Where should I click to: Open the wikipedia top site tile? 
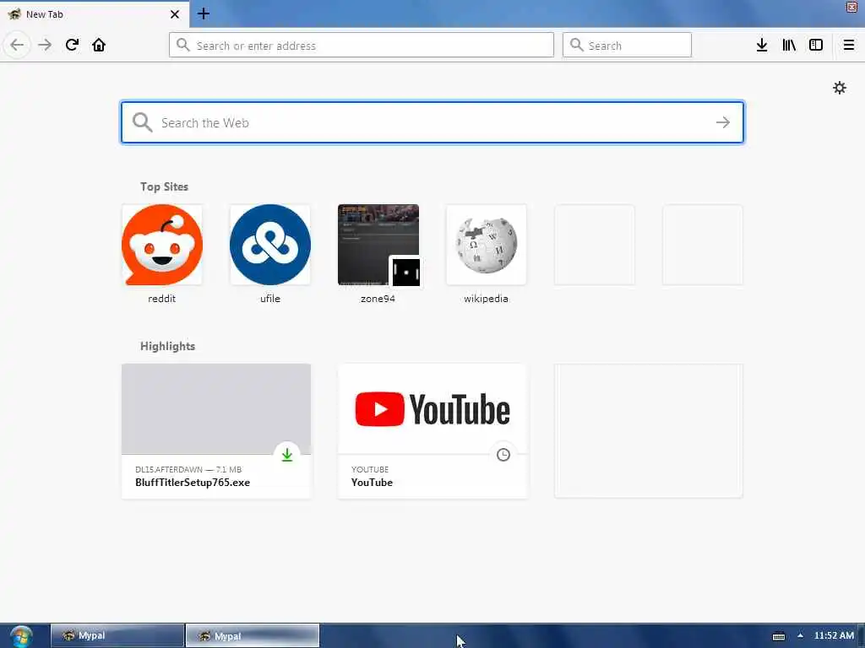coord(486,245)
